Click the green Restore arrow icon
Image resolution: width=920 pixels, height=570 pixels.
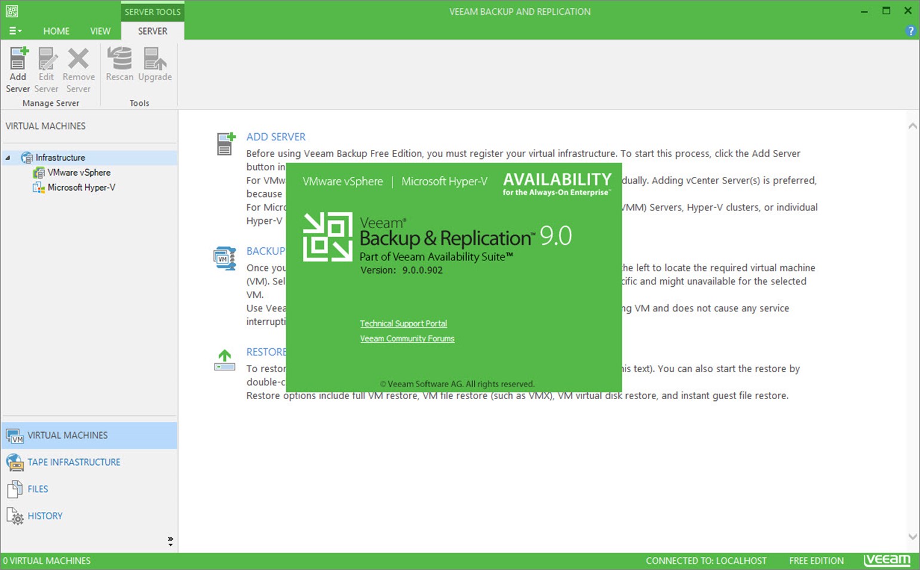[225, 360]
